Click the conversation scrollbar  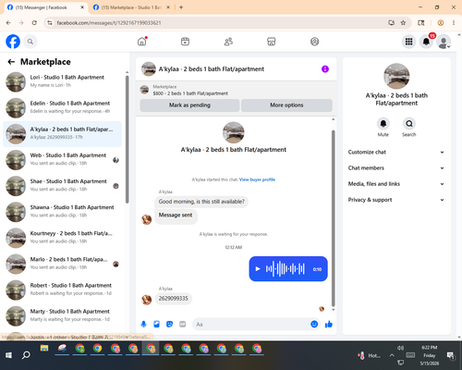[x=333, y=218]
